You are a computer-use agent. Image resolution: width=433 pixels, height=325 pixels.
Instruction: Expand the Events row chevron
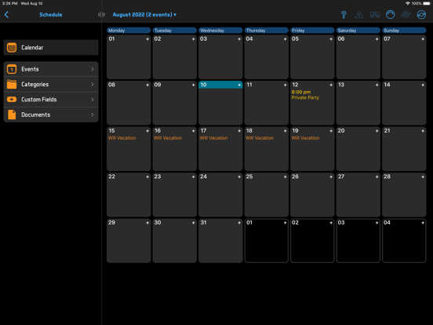pyautogui.click(x=93, y=69)
